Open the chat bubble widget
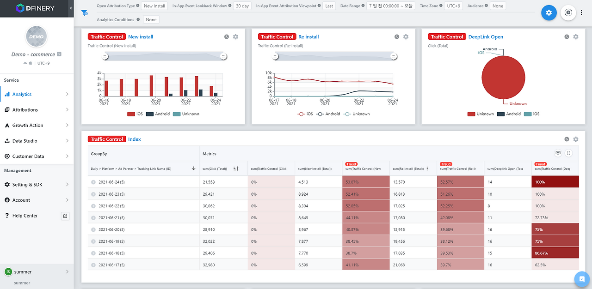The height and width of the screenshot is (289, 592). (x=581, y=279)
